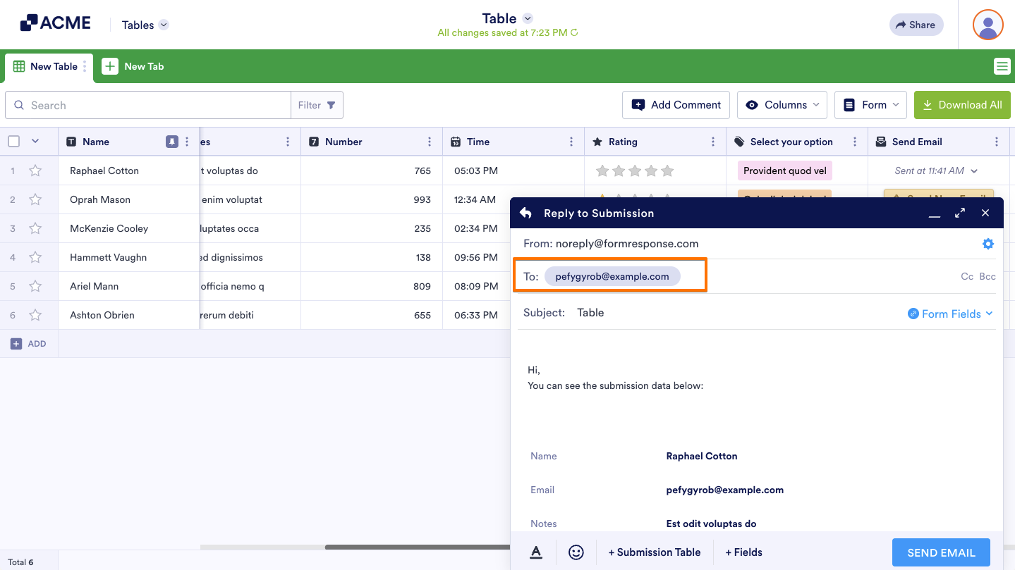
Task: Star the McKenzie Cooley row
Action: (x=35, y=228)
